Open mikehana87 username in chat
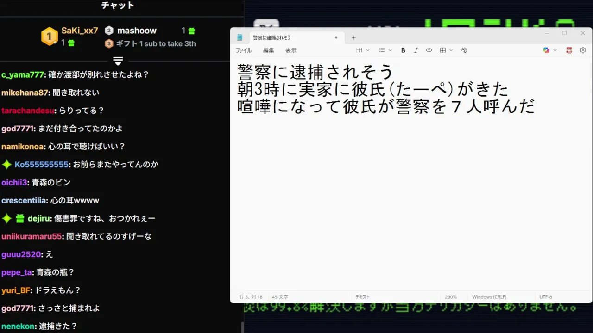The image size is (593, 333). tap(25, 92)
